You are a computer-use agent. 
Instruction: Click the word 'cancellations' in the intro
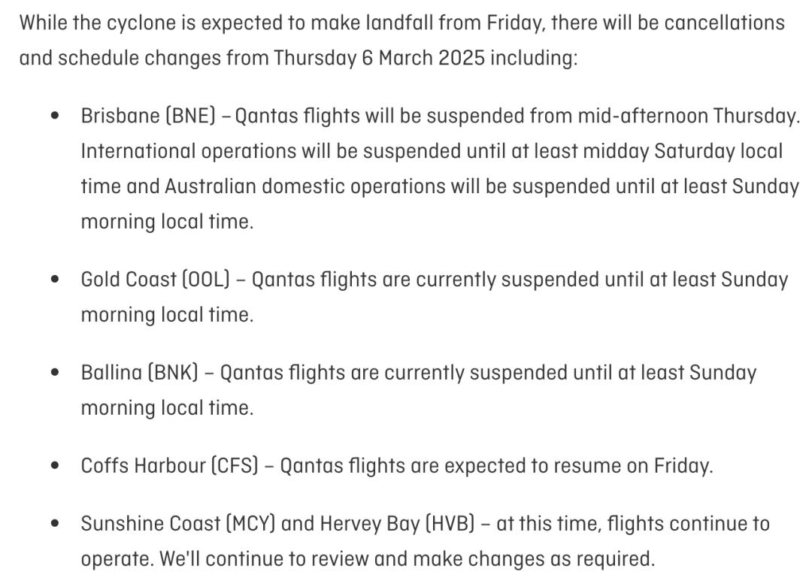[719, 23]
